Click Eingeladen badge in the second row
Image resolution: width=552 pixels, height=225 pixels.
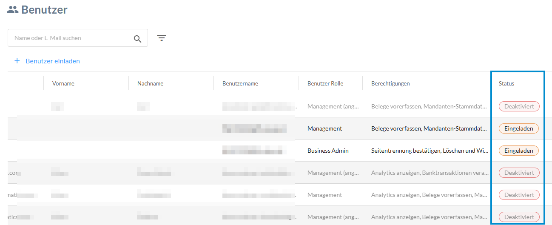click(518, 128)
